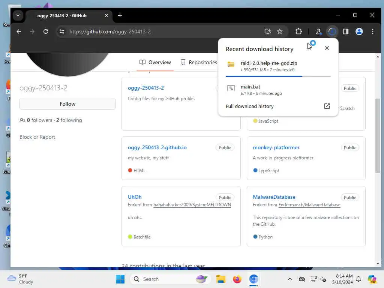Close the Recent download history popup
The width and height of the screenshot is (384, 288).
coord(327,48)
